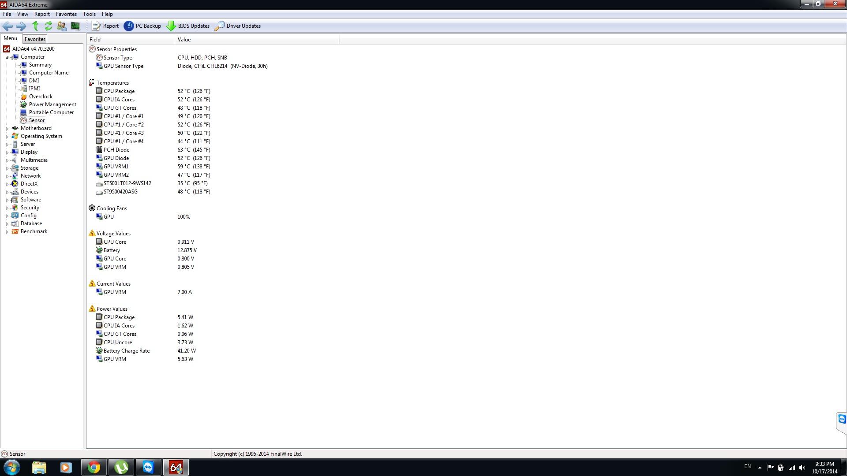This screenshot has width=847, height=476.
Task: Switch to the Favorites tab
Action: pos(35,39)
